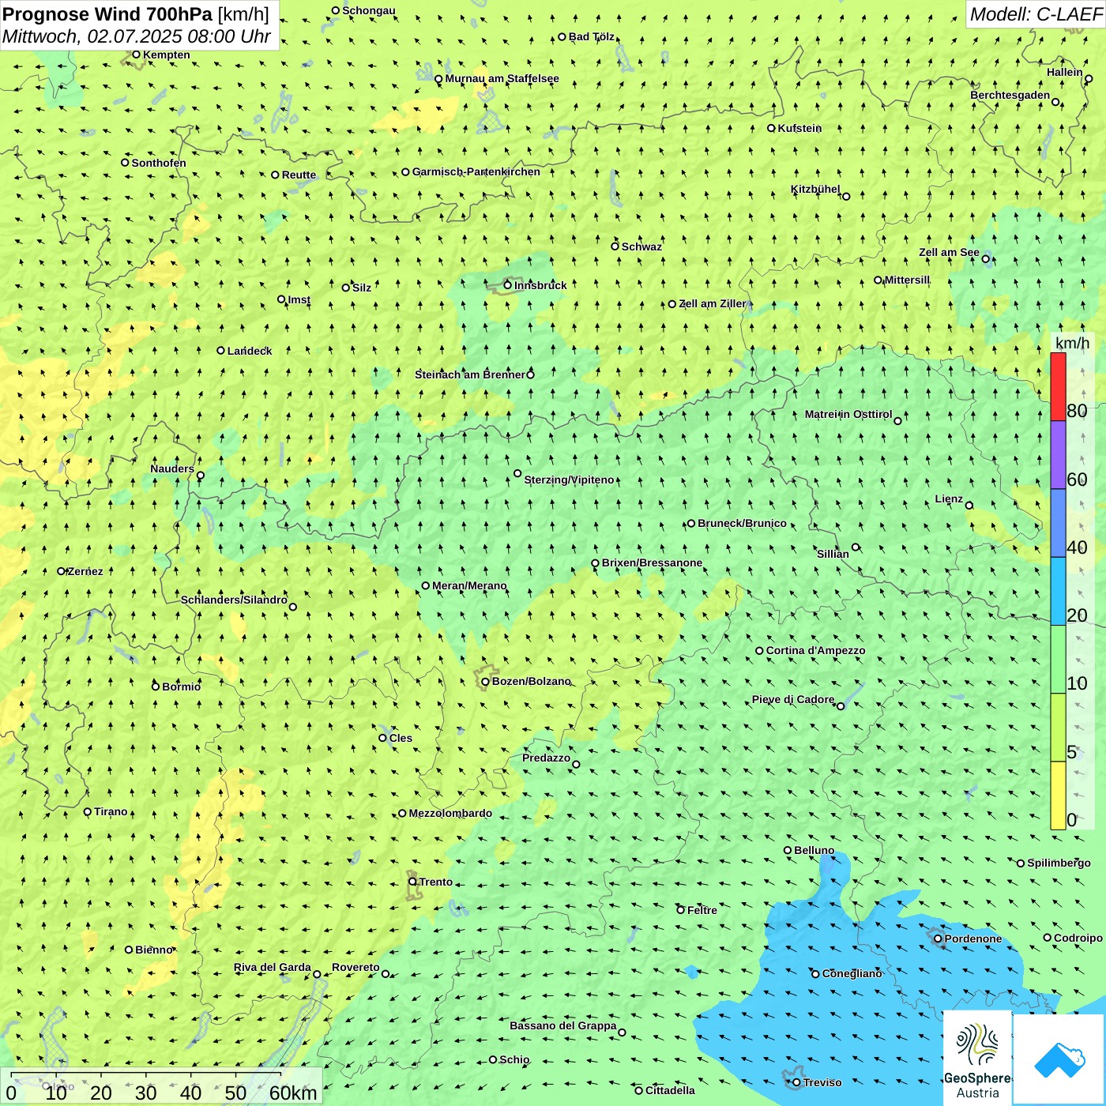The height and width of the screenshot is (1106, 1106).
Task: Click the Treviso marker circle
Action: [x=796, y=1082]
